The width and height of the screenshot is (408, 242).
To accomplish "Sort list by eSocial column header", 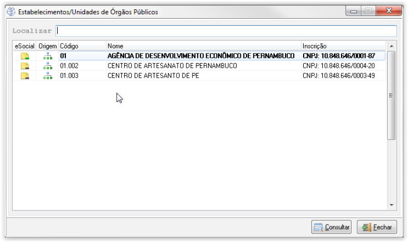I will 24,46.
